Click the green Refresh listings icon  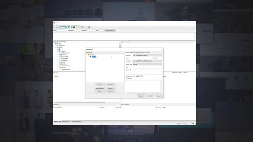pyautogui.click(x=69, y=27)
